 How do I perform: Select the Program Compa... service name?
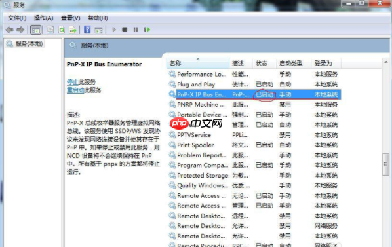203,165
